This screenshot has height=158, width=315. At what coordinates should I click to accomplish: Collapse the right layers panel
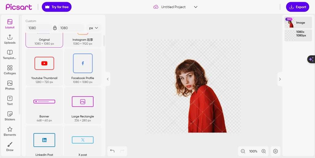[280, 79]
